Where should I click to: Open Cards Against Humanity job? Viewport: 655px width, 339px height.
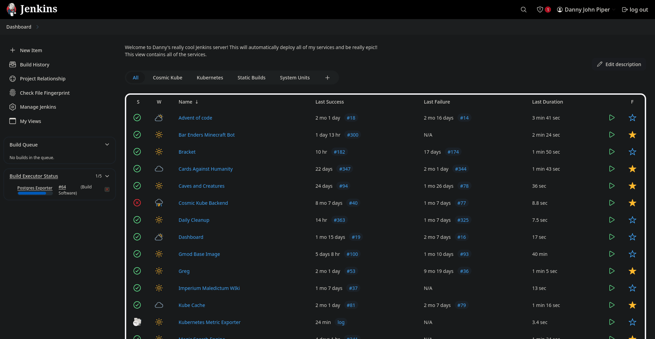[x=205, y=169]
